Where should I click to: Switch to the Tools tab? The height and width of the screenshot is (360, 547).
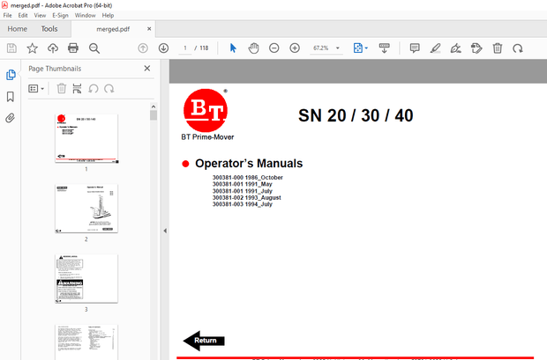pyautogui.click(x=49, y=29)
